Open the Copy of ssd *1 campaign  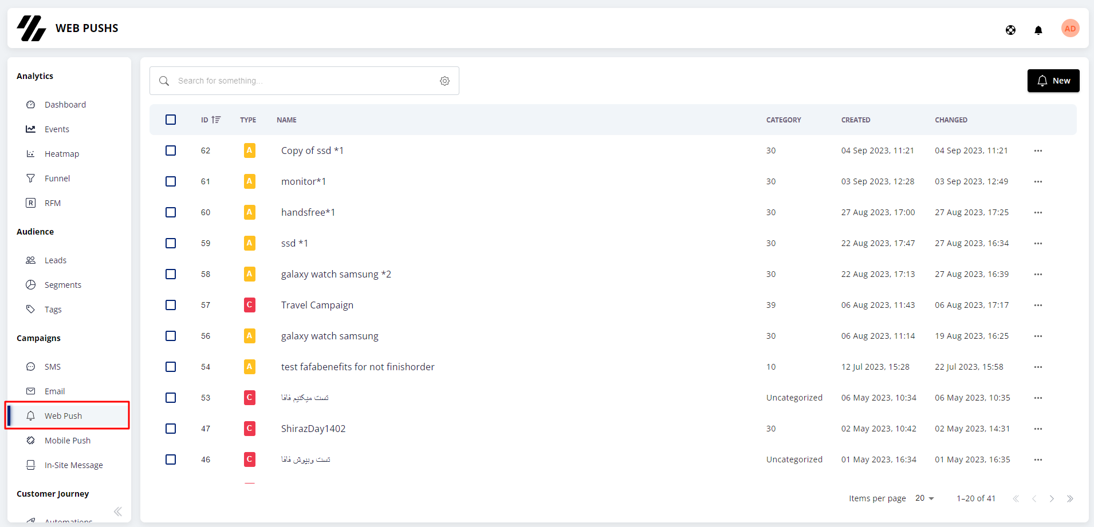(x=312, y=150)
